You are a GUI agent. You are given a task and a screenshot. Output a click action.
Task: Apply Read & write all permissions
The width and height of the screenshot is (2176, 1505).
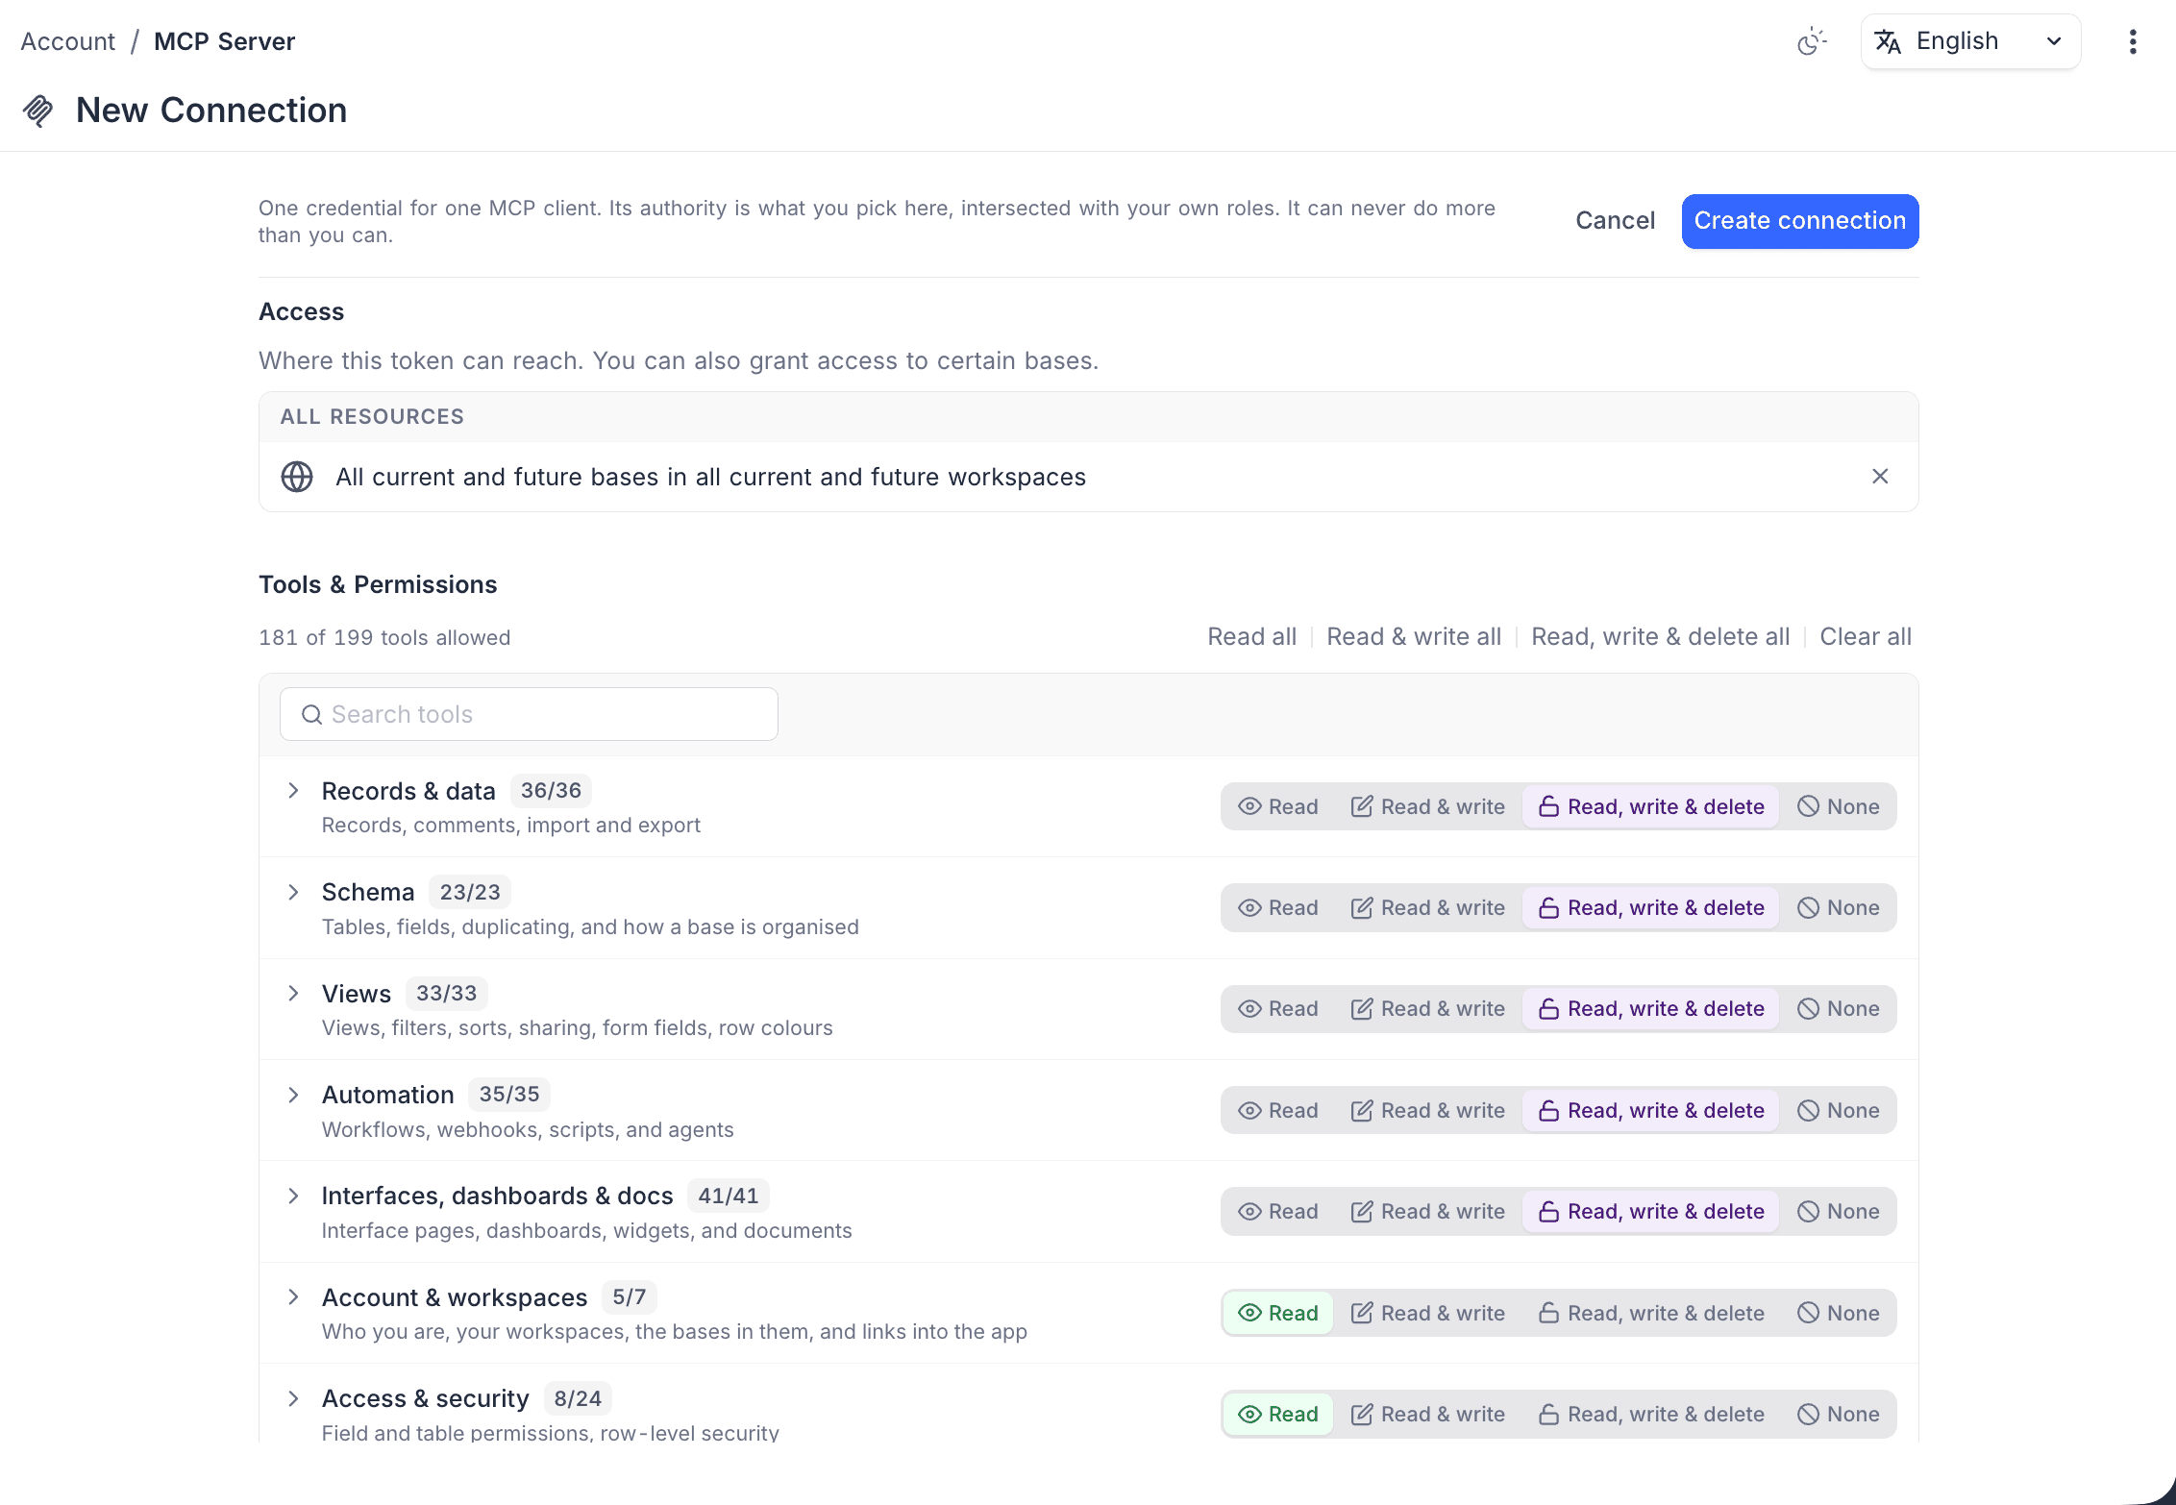[x=1414, y=636]
